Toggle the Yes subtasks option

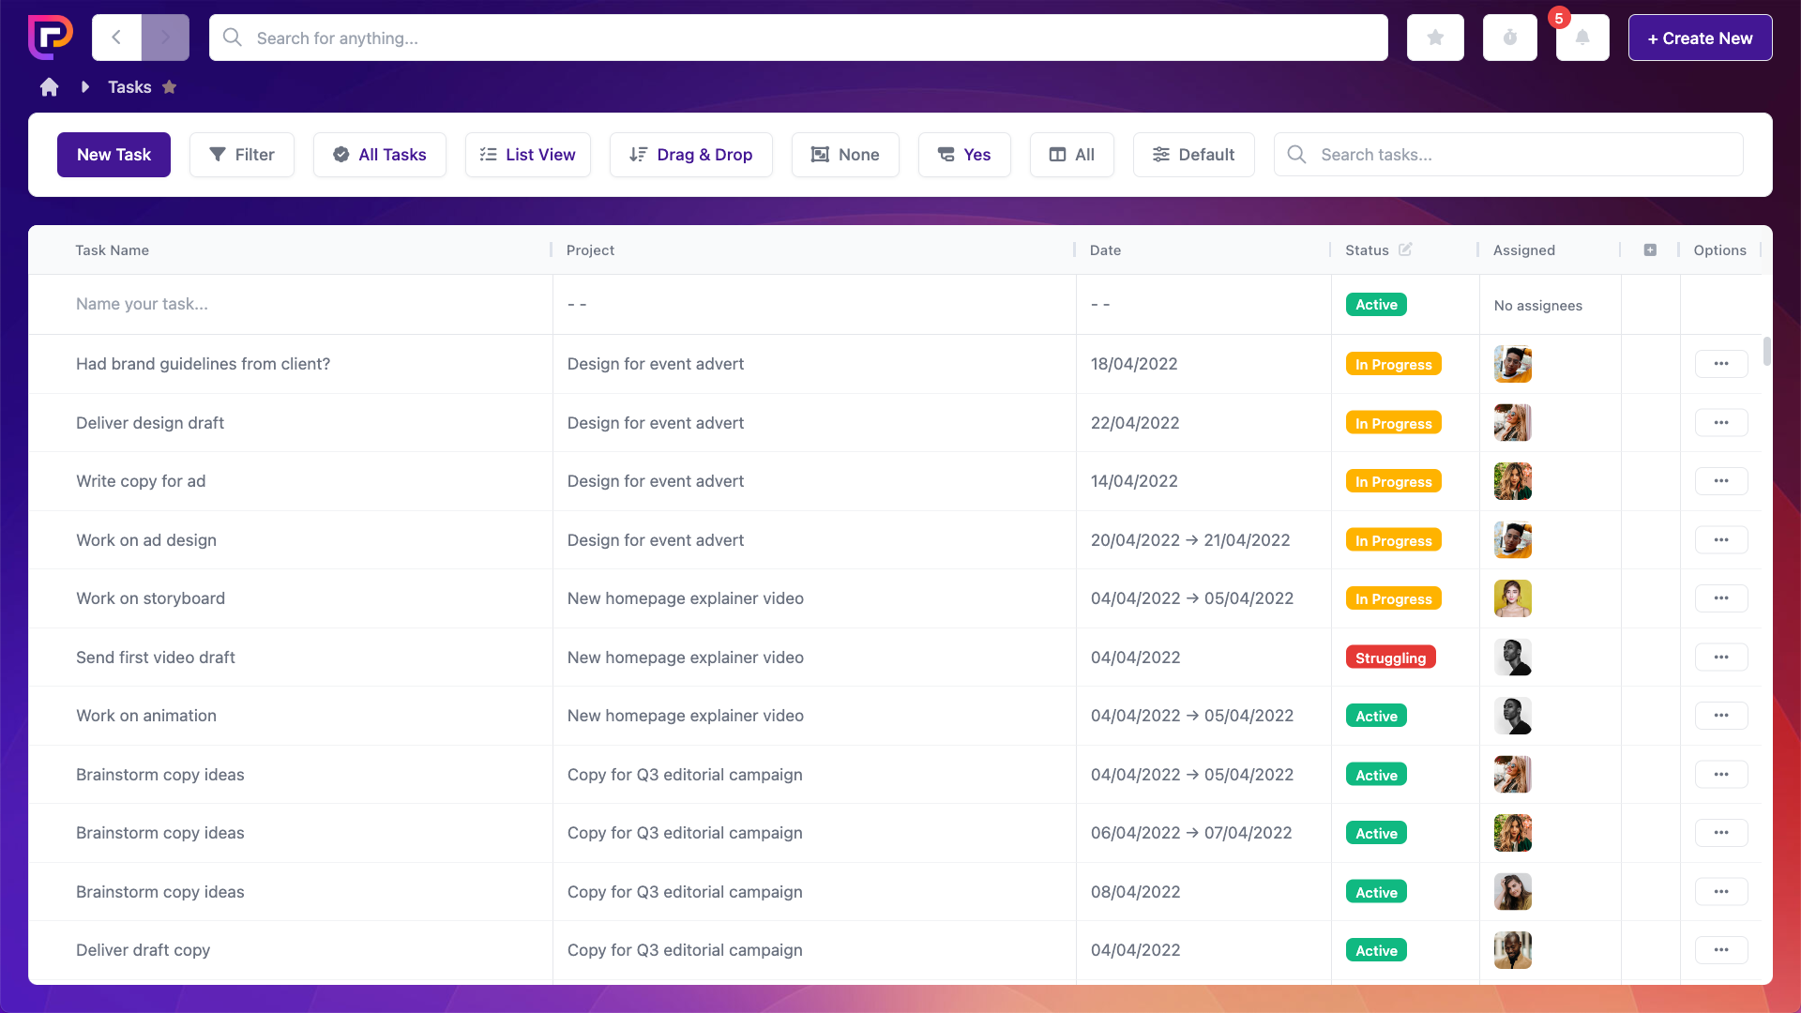click(964, 155)
